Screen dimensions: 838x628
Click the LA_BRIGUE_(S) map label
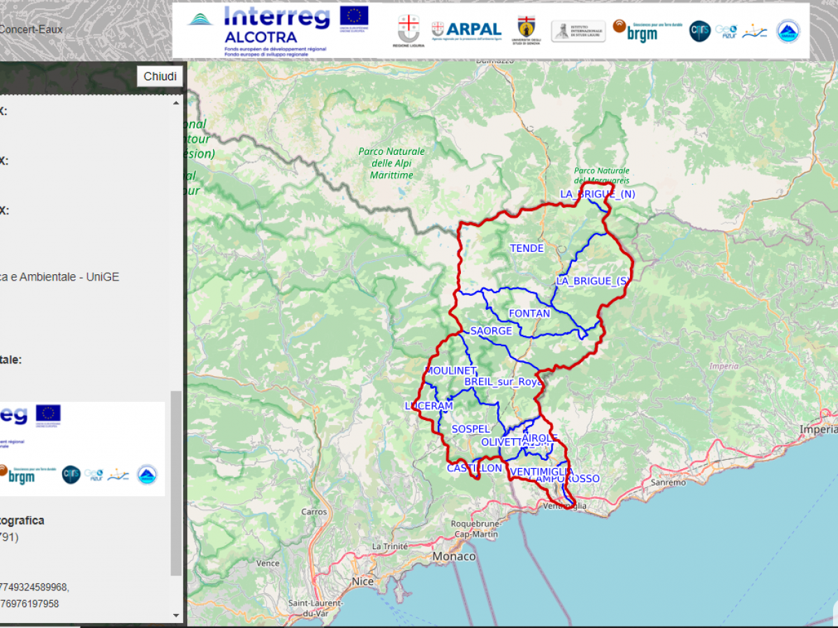point(593,281)
